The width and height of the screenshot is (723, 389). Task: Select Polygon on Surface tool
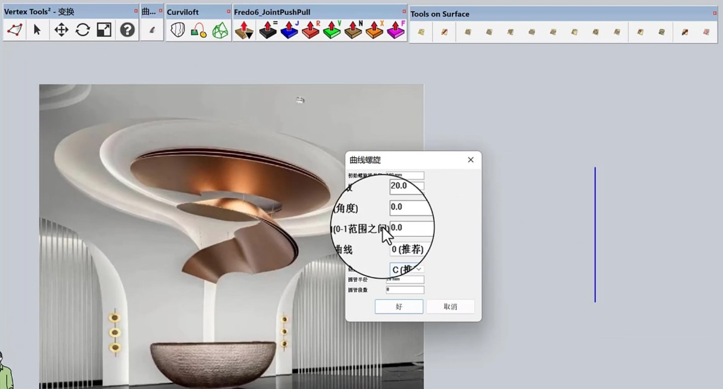(510, 32)
